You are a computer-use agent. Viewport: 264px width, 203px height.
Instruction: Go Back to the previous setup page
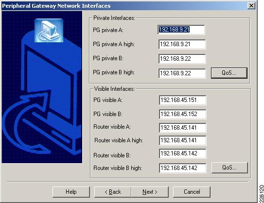pyautogui.click(x=113, y=192)
